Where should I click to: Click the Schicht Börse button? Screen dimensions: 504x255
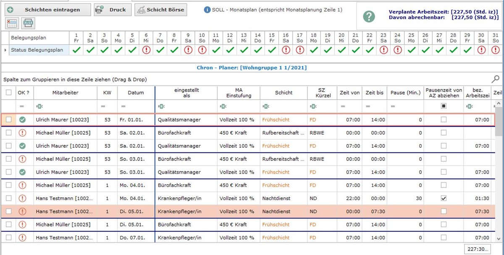click(x=160, y=10)
